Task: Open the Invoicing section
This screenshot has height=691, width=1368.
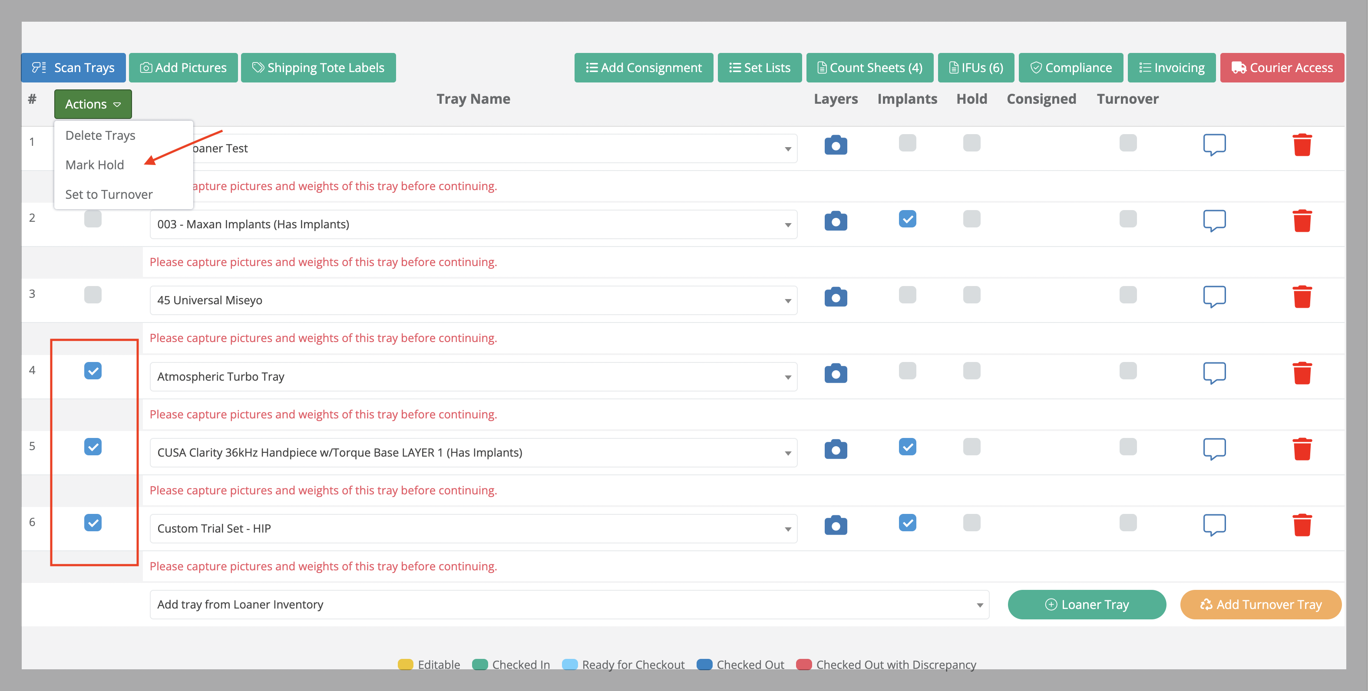Action: (1172, 67)
